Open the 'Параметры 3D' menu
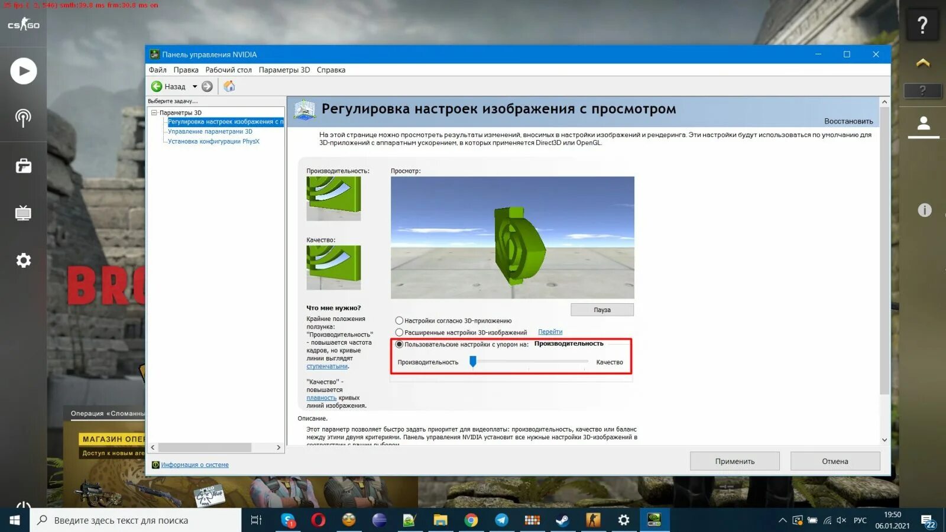Viewport: 946px width, 532px height. (x=284, y=70)
